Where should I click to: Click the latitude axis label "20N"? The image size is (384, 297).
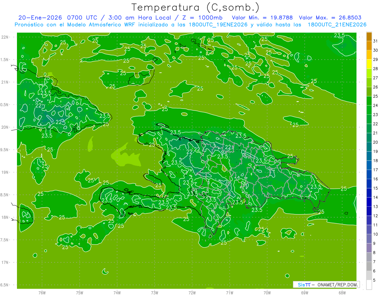5,127
